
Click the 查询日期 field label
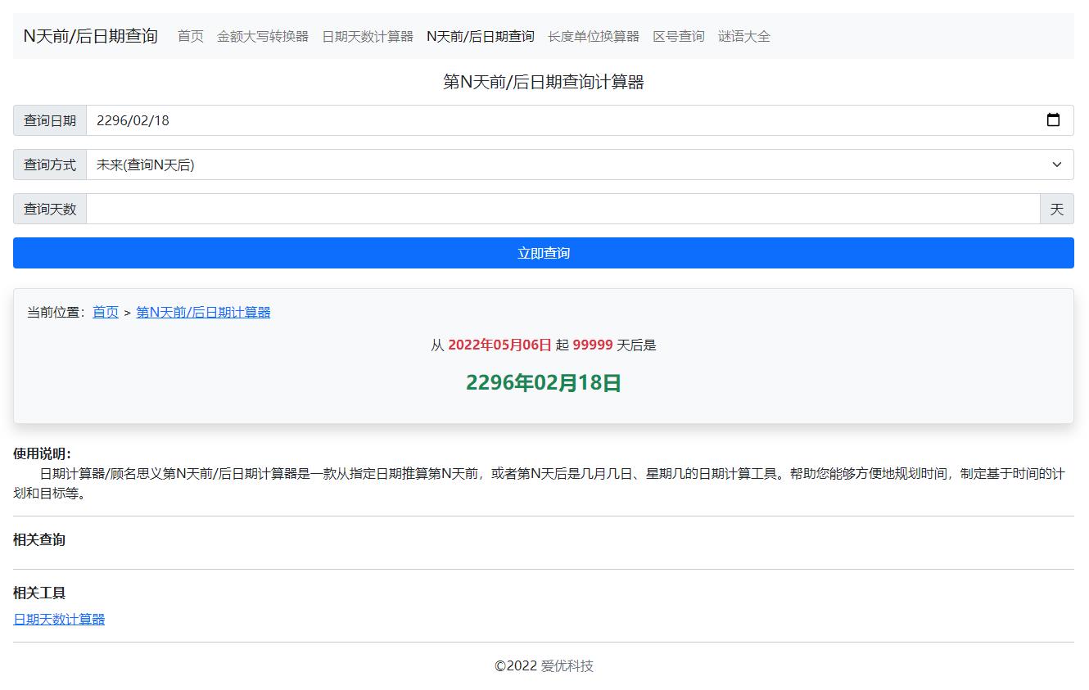click(x=50, y=120)
